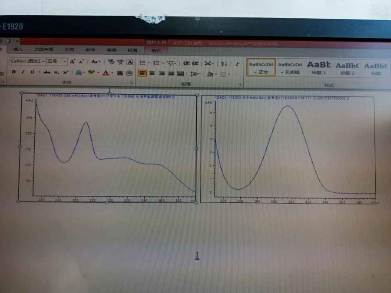Switch to the 页面布局 tab
Viewport: 391px width, 293px height.
[x=43, y=49]
